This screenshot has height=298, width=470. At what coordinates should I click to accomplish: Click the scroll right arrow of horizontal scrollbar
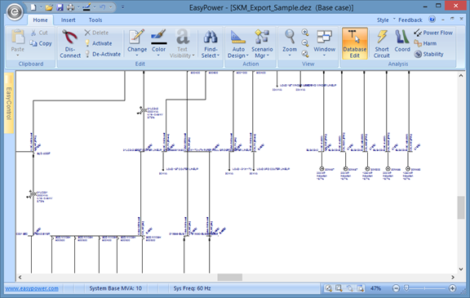[x=453, y=278]
